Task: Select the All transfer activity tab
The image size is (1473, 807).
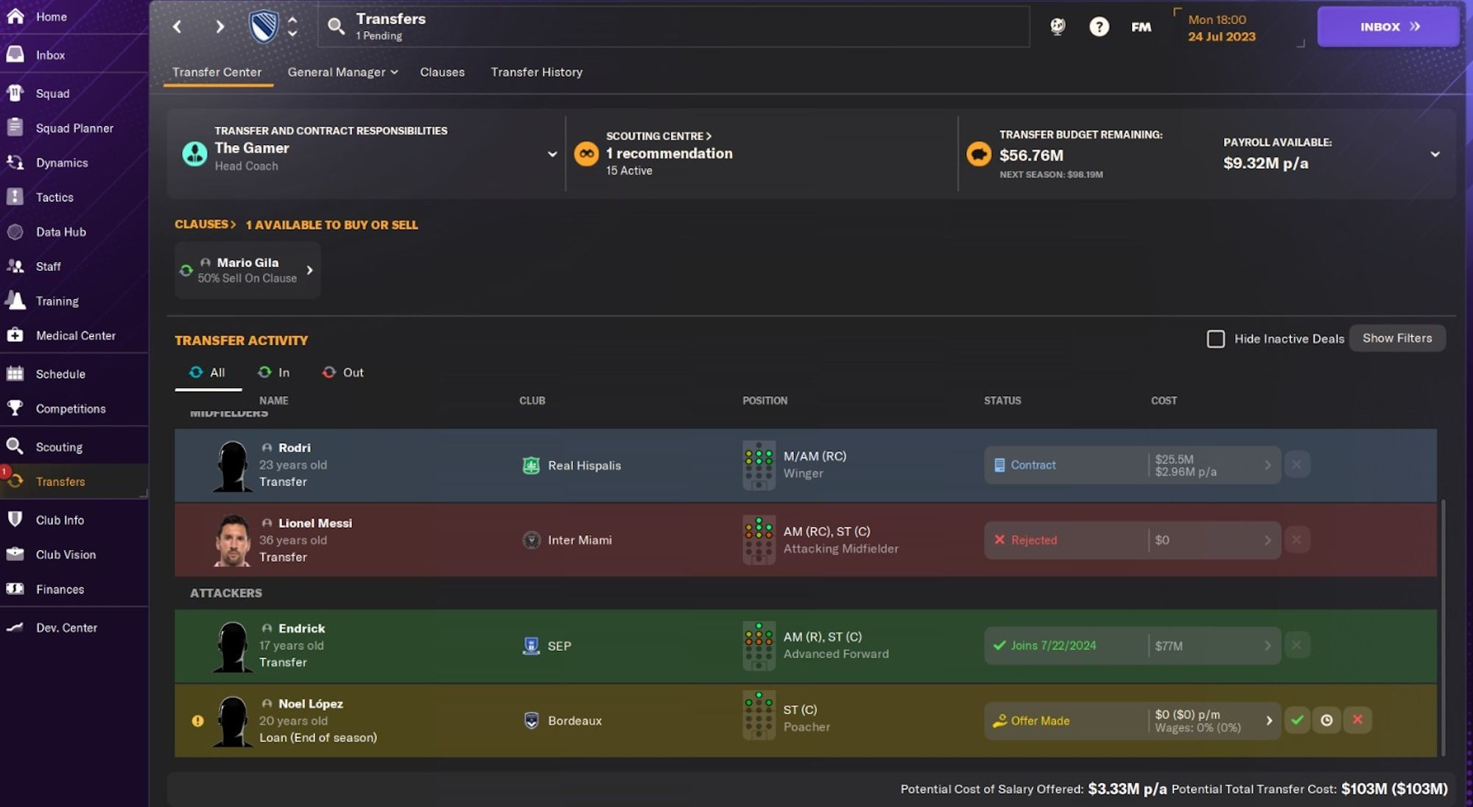Action: pos(208,373)
